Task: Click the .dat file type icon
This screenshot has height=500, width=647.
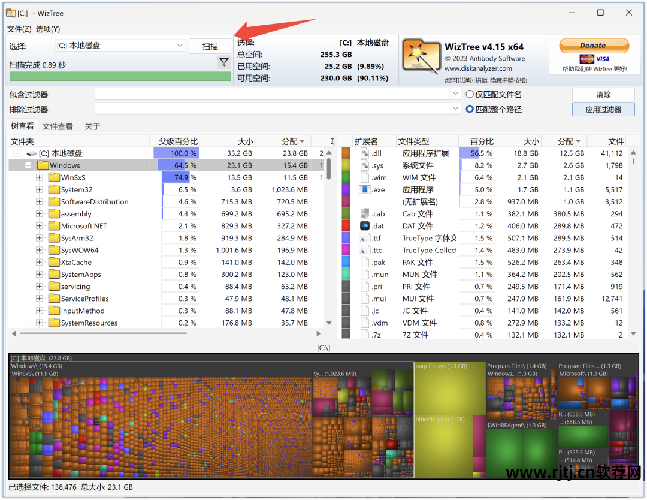Action: click(365, 226)
